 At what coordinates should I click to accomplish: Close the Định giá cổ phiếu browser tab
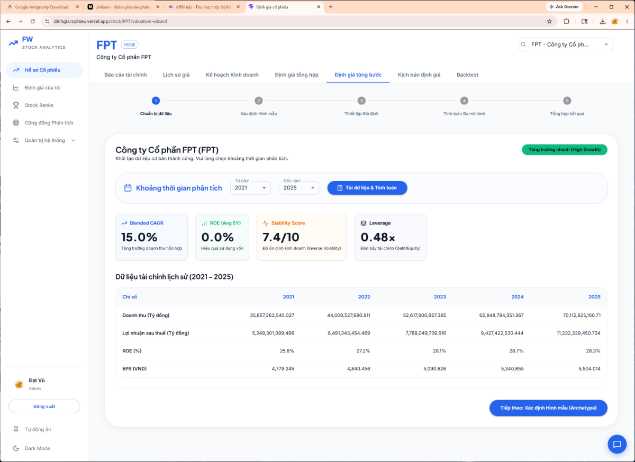tap(318, 7)
